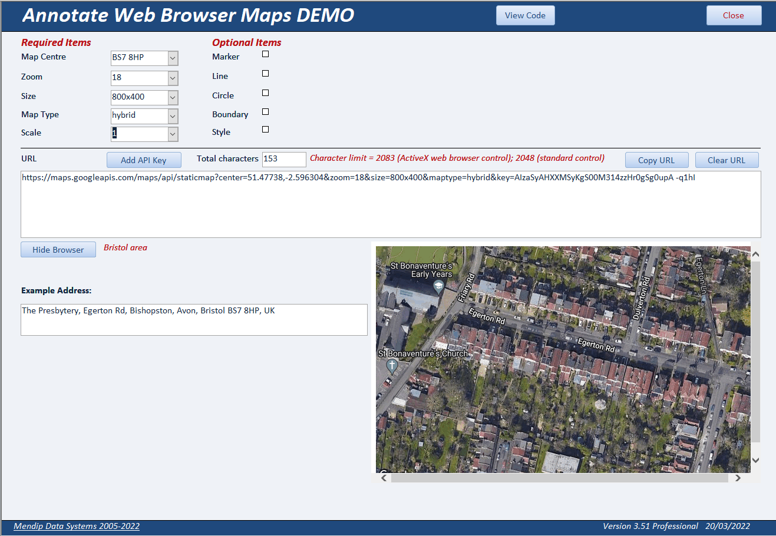
Task: Open the Scale dropdown arrow
Action: 173,134
